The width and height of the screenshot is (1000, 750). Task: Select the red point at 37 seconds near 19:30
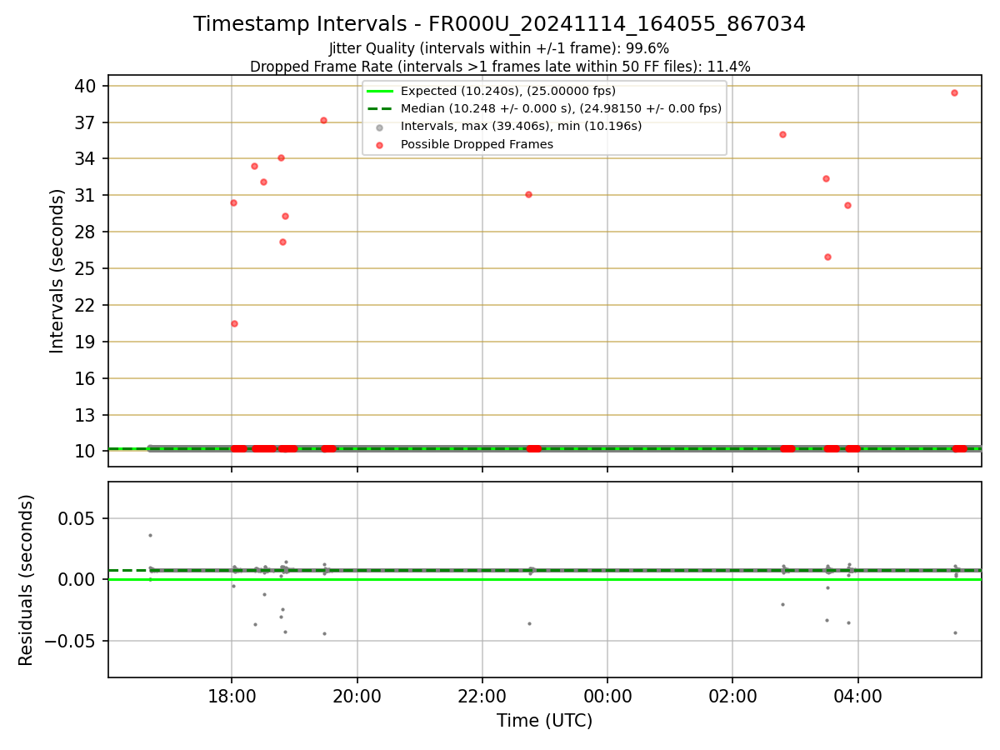tap(323, 120)
